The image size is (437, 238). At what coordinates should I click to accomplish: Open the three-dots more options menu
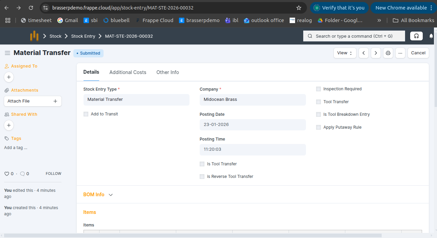400,53
